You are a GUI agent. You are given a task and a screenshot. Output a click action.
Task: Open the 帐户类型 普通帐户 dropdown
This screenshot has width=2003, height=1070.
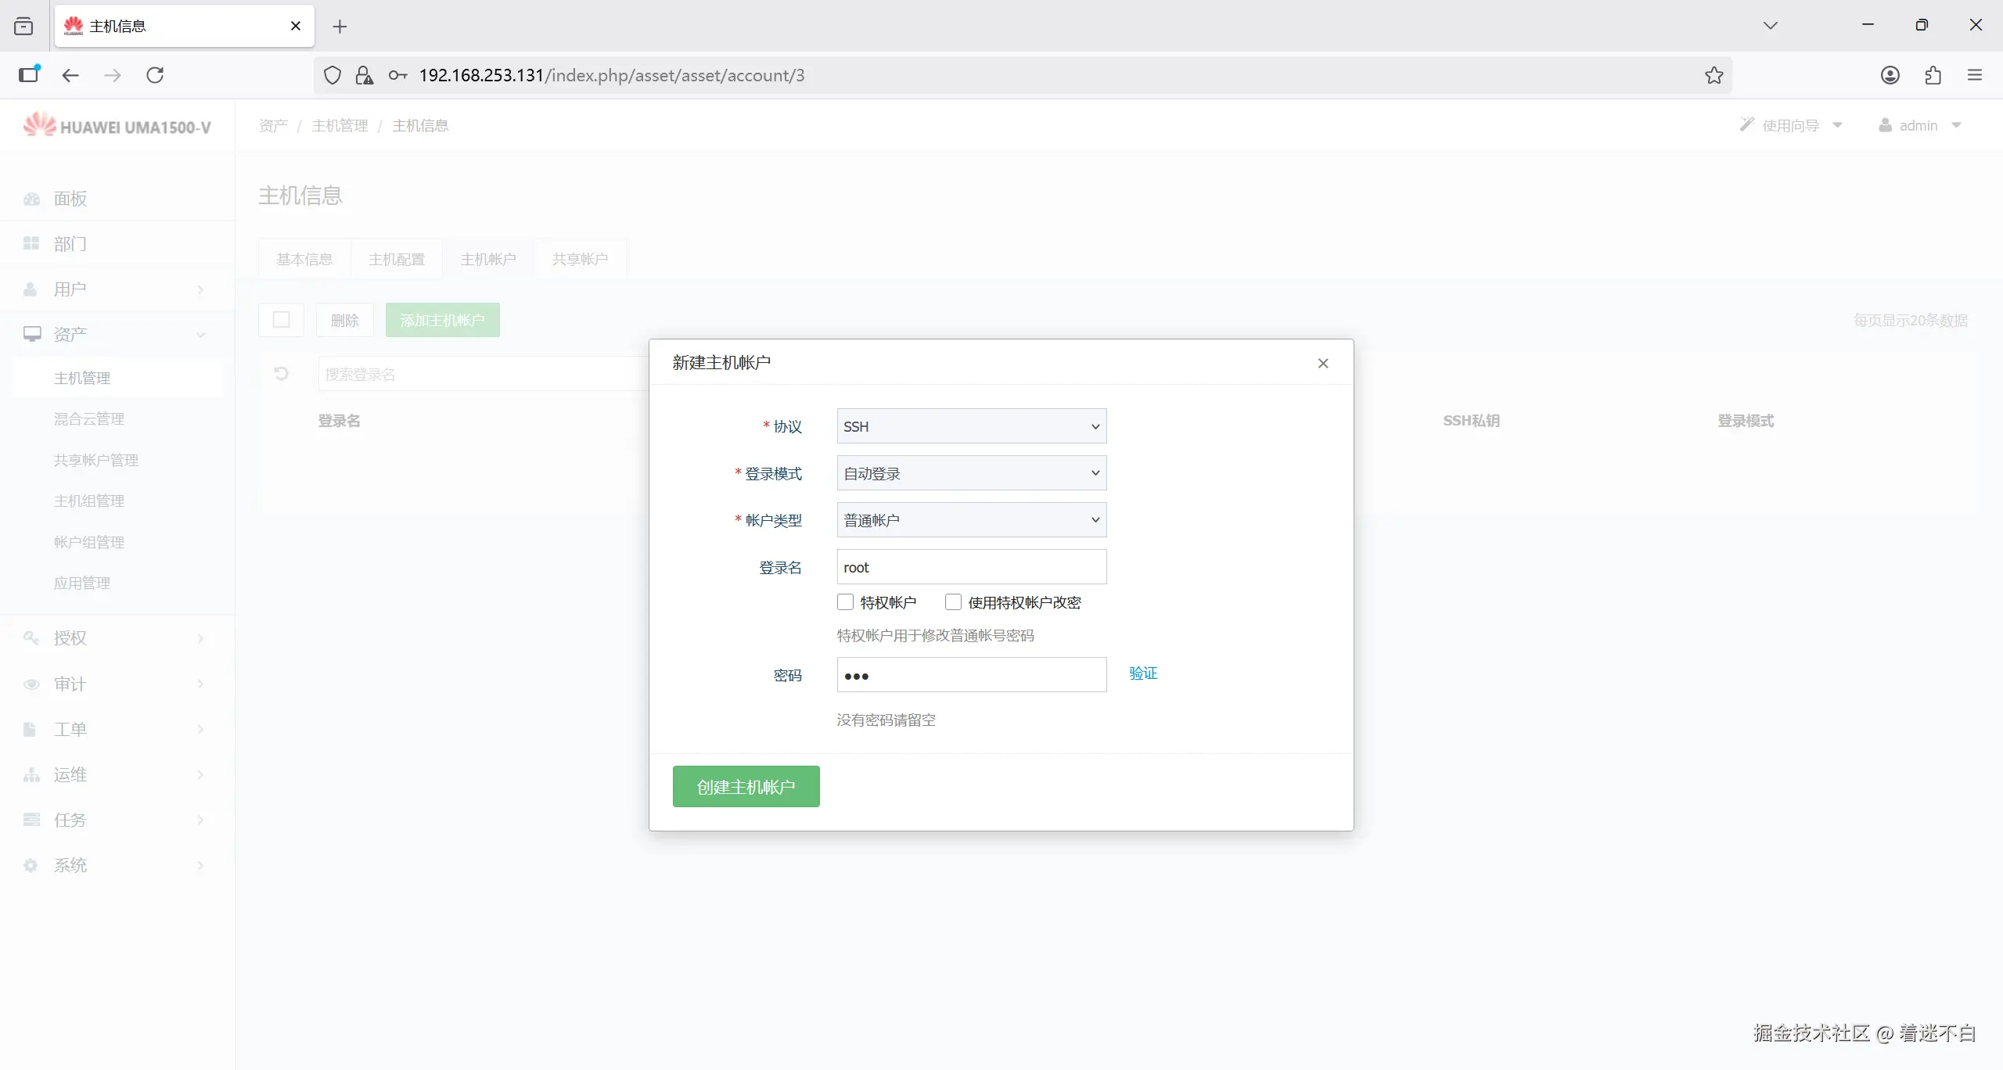tap(971, 520)
